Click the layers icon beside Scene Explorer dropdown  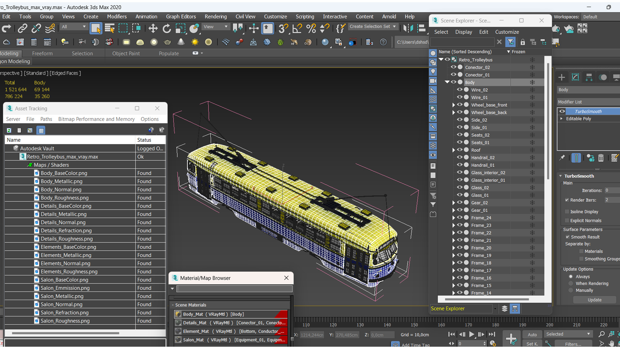504,309
